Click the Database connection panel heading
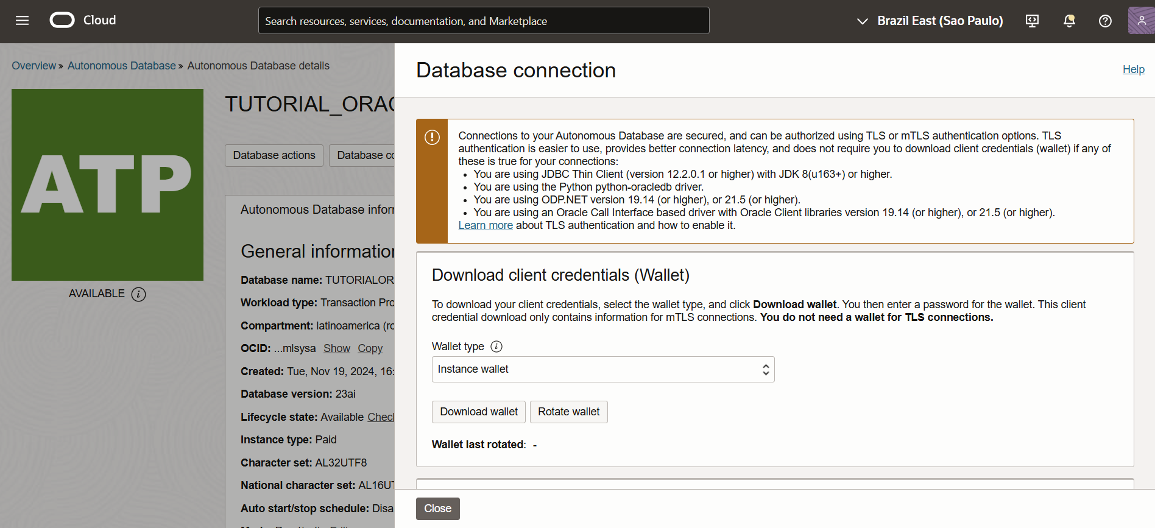Viewport: 1155px width, 528px height. pyautogui.click(x=516, y=70)
